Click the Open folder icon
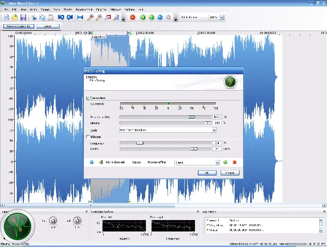The height and width of the screenshot is (247, 327). pos(15,17)
